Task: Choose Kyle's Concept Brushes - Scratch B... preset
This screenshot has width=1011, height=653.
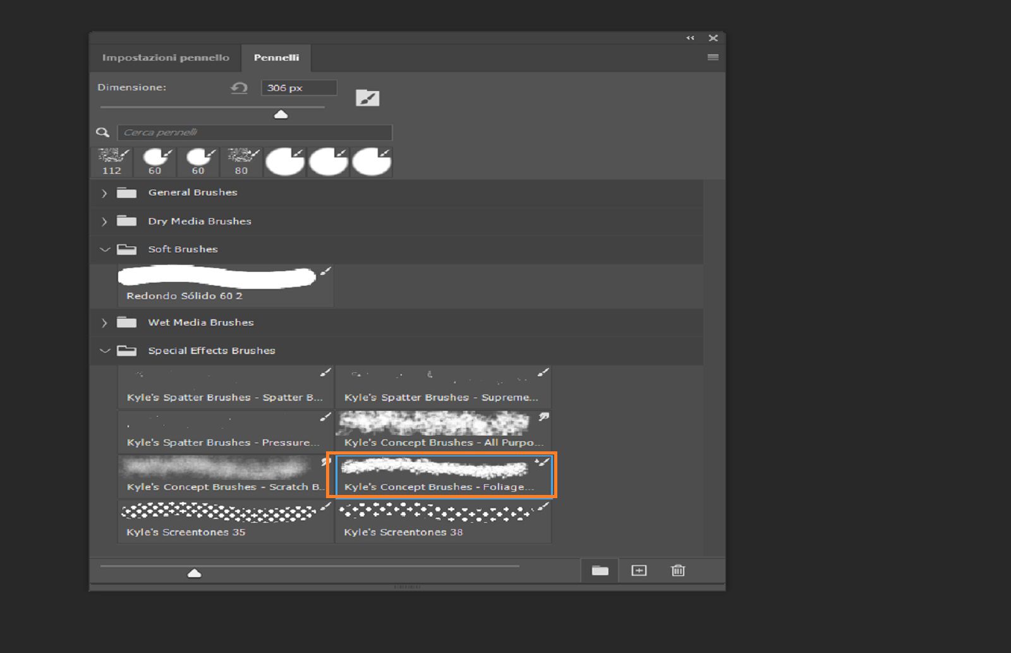Action: pyautogui.click(x=226, y=476)
